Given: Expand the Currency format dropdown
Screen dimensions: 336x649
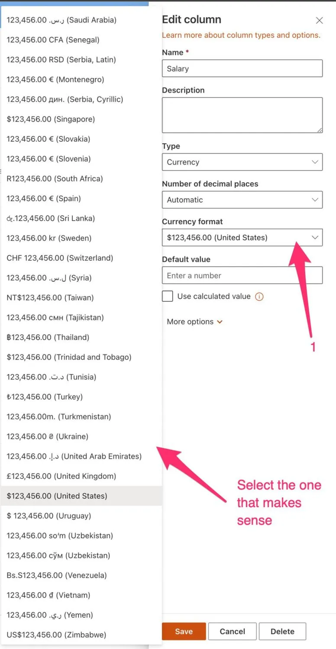Looking at the screenshot, I should pyautogui.click(x=242, y=238).
